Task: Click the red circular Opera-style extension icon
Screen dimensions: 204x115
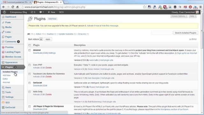Action: [x=190, y=7]
